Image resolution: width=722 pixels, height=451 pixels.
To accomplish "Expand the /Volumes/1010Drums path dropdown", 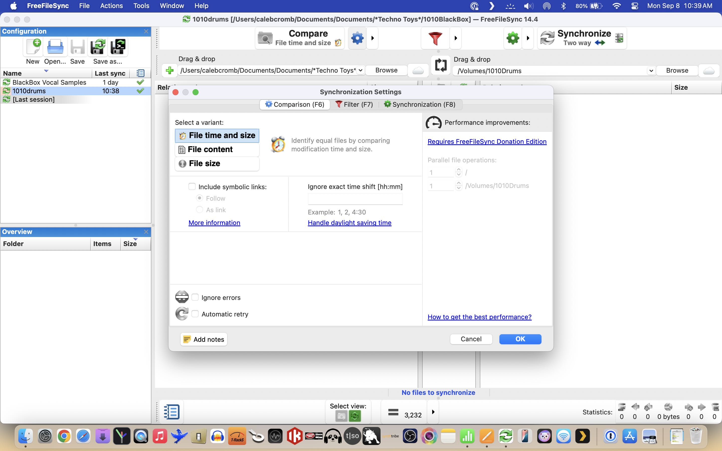I will [651, 71].
